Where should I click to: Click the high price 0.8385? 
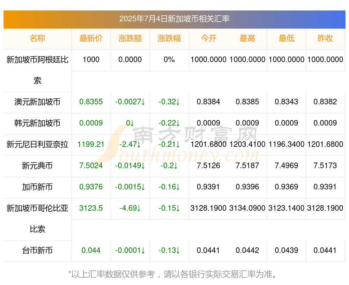[x=247, y=102]
